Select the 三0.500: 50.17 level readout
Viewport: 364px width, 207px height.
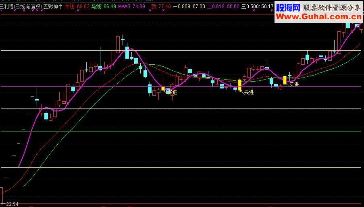(258, 6)
